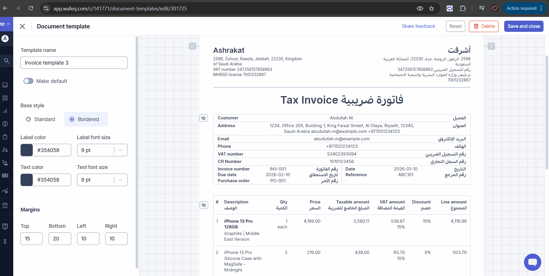Click the drag handle left of company header
Viewport: 549px width, 276px height.
(x=192, y=46)
